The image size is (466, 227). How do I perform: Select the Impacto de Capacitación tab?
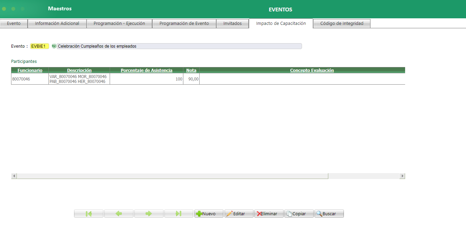pos(281,23)
